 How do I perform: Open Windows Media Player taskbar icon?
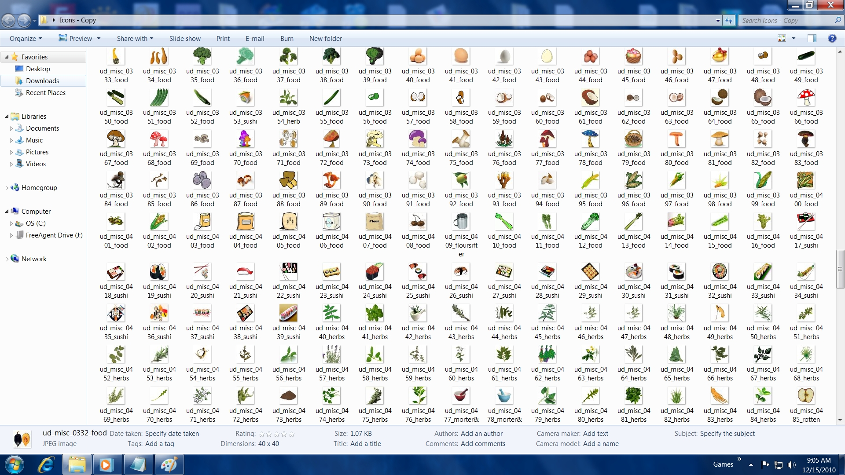point(106,464)
